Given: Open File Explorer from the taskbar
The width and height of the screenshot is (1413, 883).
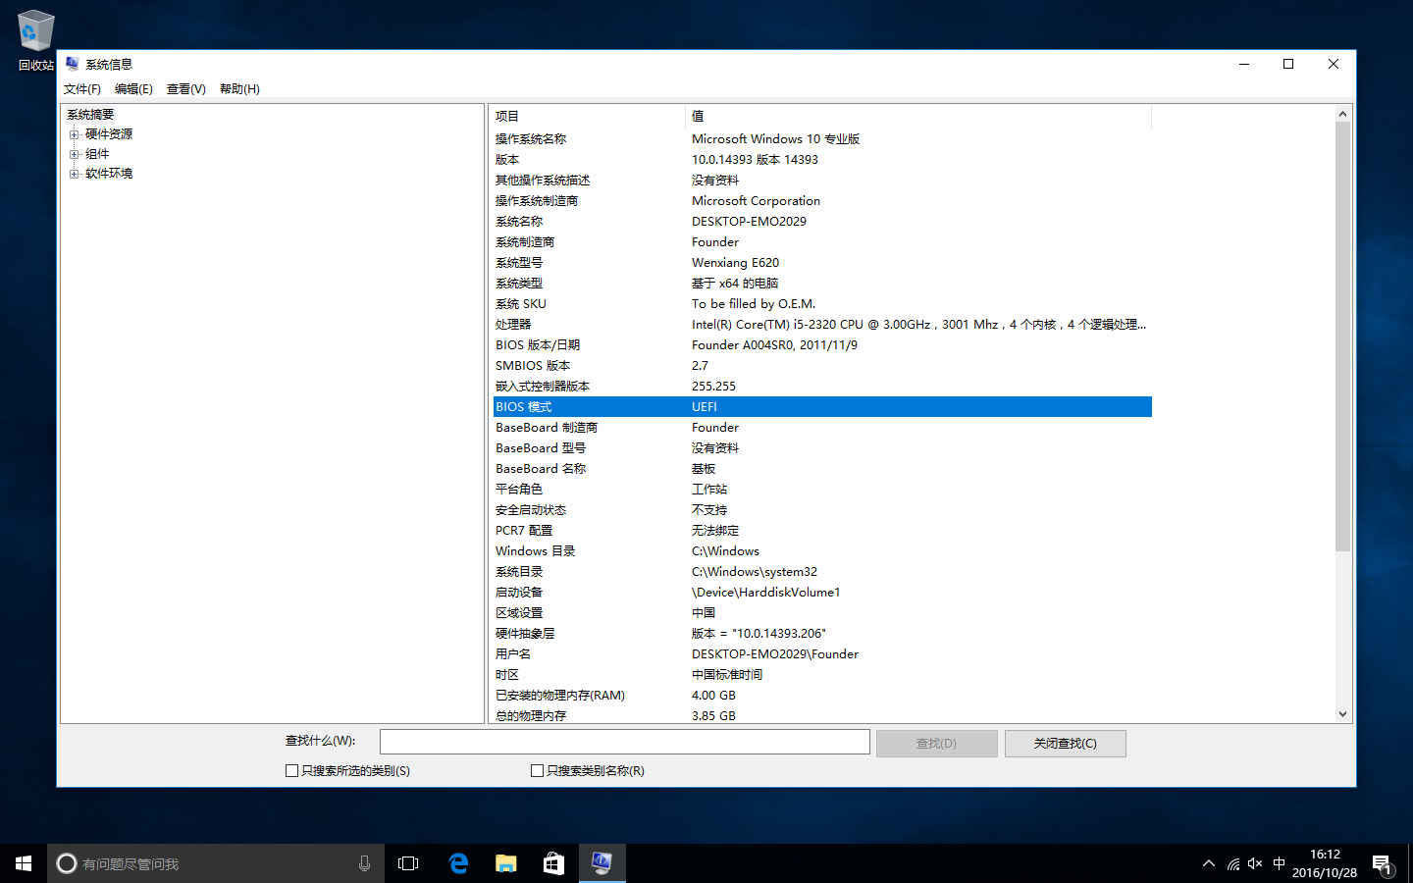Looking at the screenshot, I should (x=505, y=862).
